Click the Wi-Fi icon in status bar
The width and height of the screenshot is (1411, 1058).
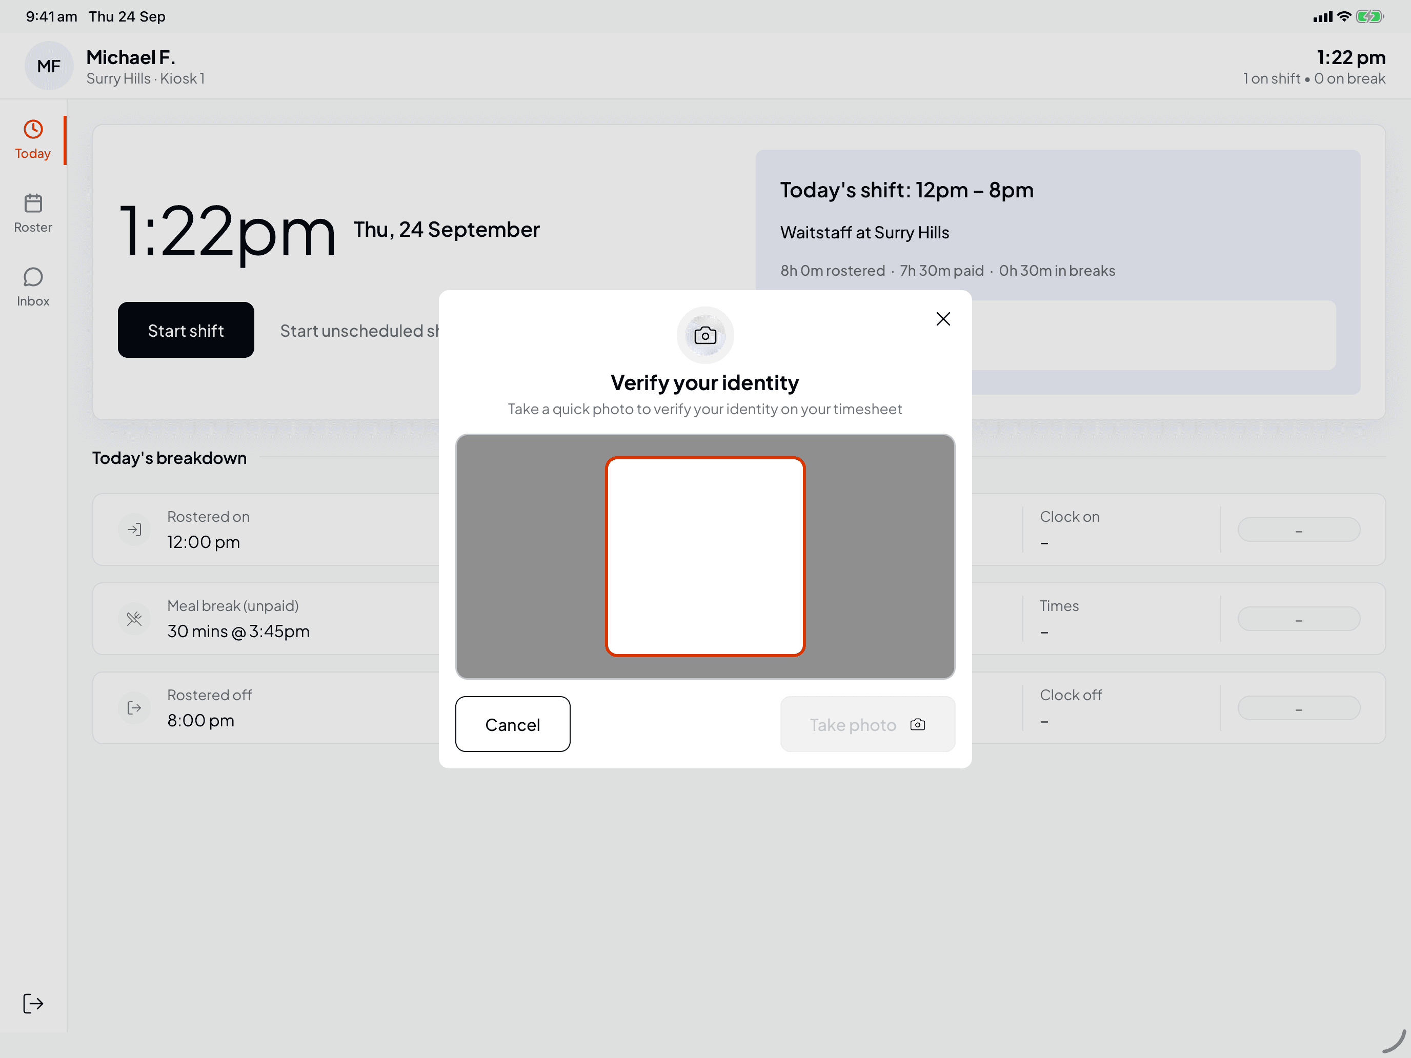[x=1344, y=16]
